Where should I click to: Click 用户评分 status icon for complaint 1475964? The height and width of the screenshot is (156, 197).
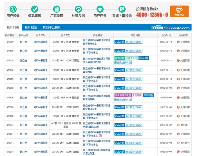pyautogui.click(x=178, y=125)
